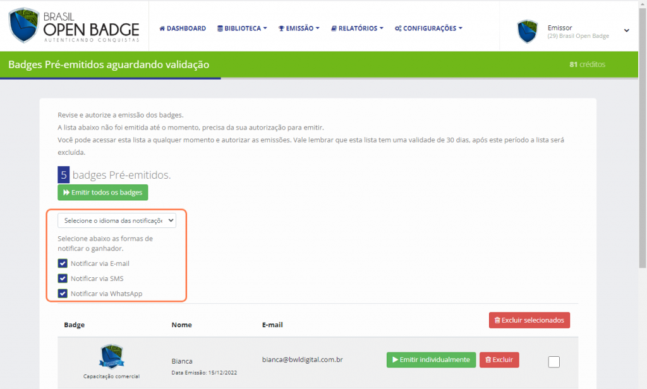Toggle Notificar via WhatsApp checkbox
Screen dimensions: 647x389
(63, 293)
